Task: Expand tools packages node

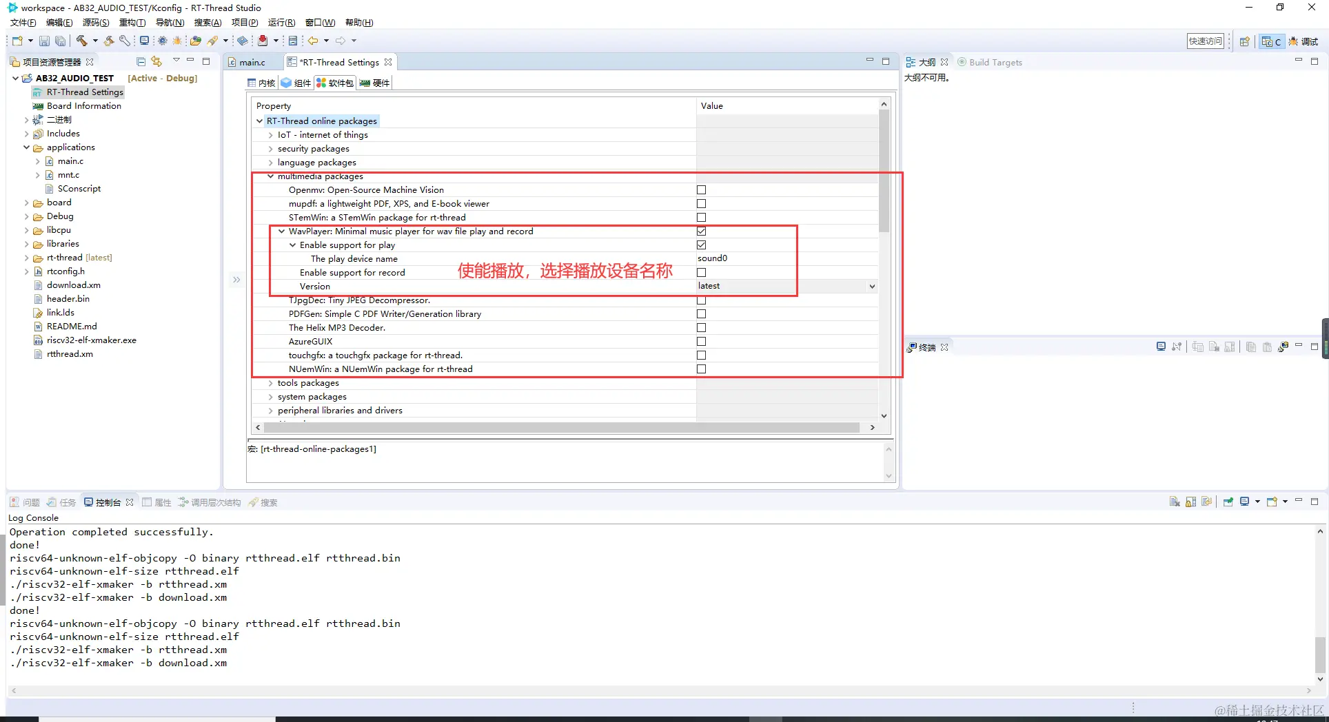Action: click(270, 383)
